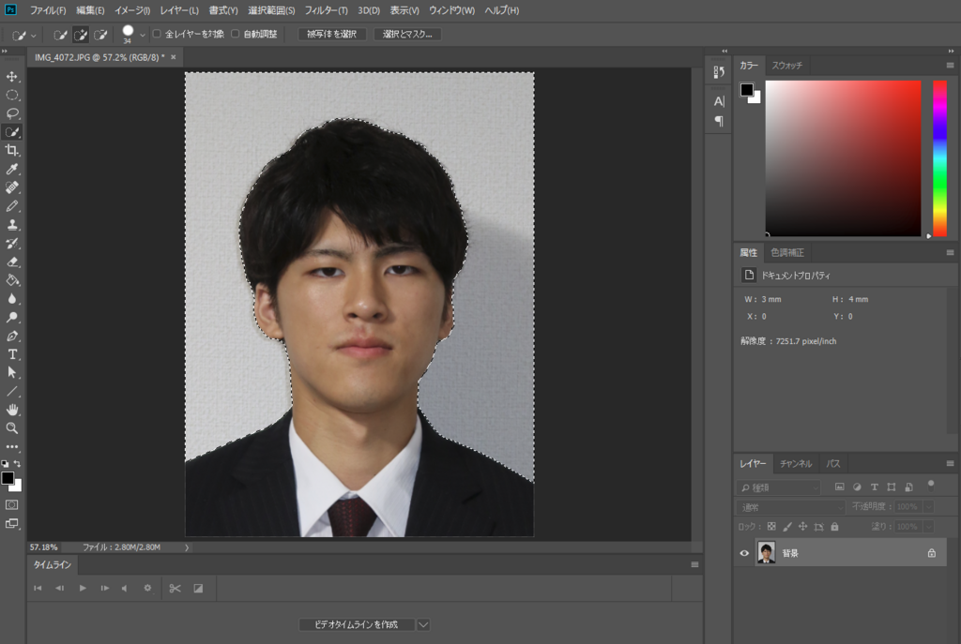
Task: Select the Paint Bucket tool
Action: coord(11,280)
